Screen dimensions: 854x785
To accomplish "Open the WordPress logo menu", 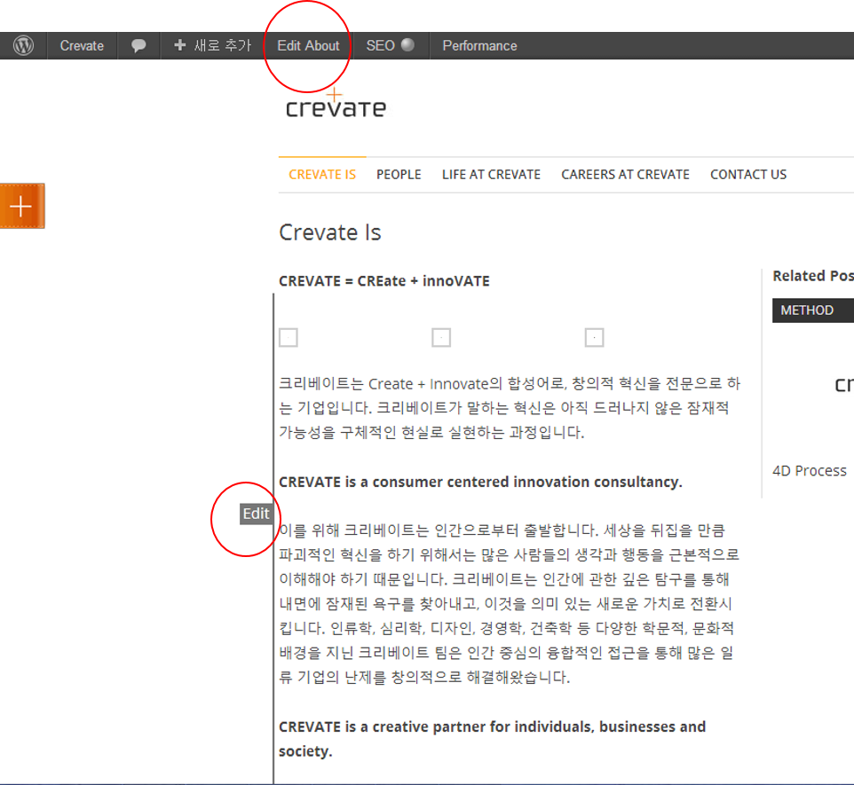I will [23, 45].
